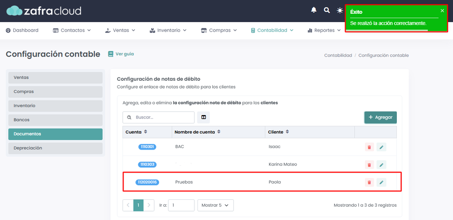This screenshot has height=220, width=453.
Task: Switch to the Bancos section tab
Action: (x=56, y=120)
